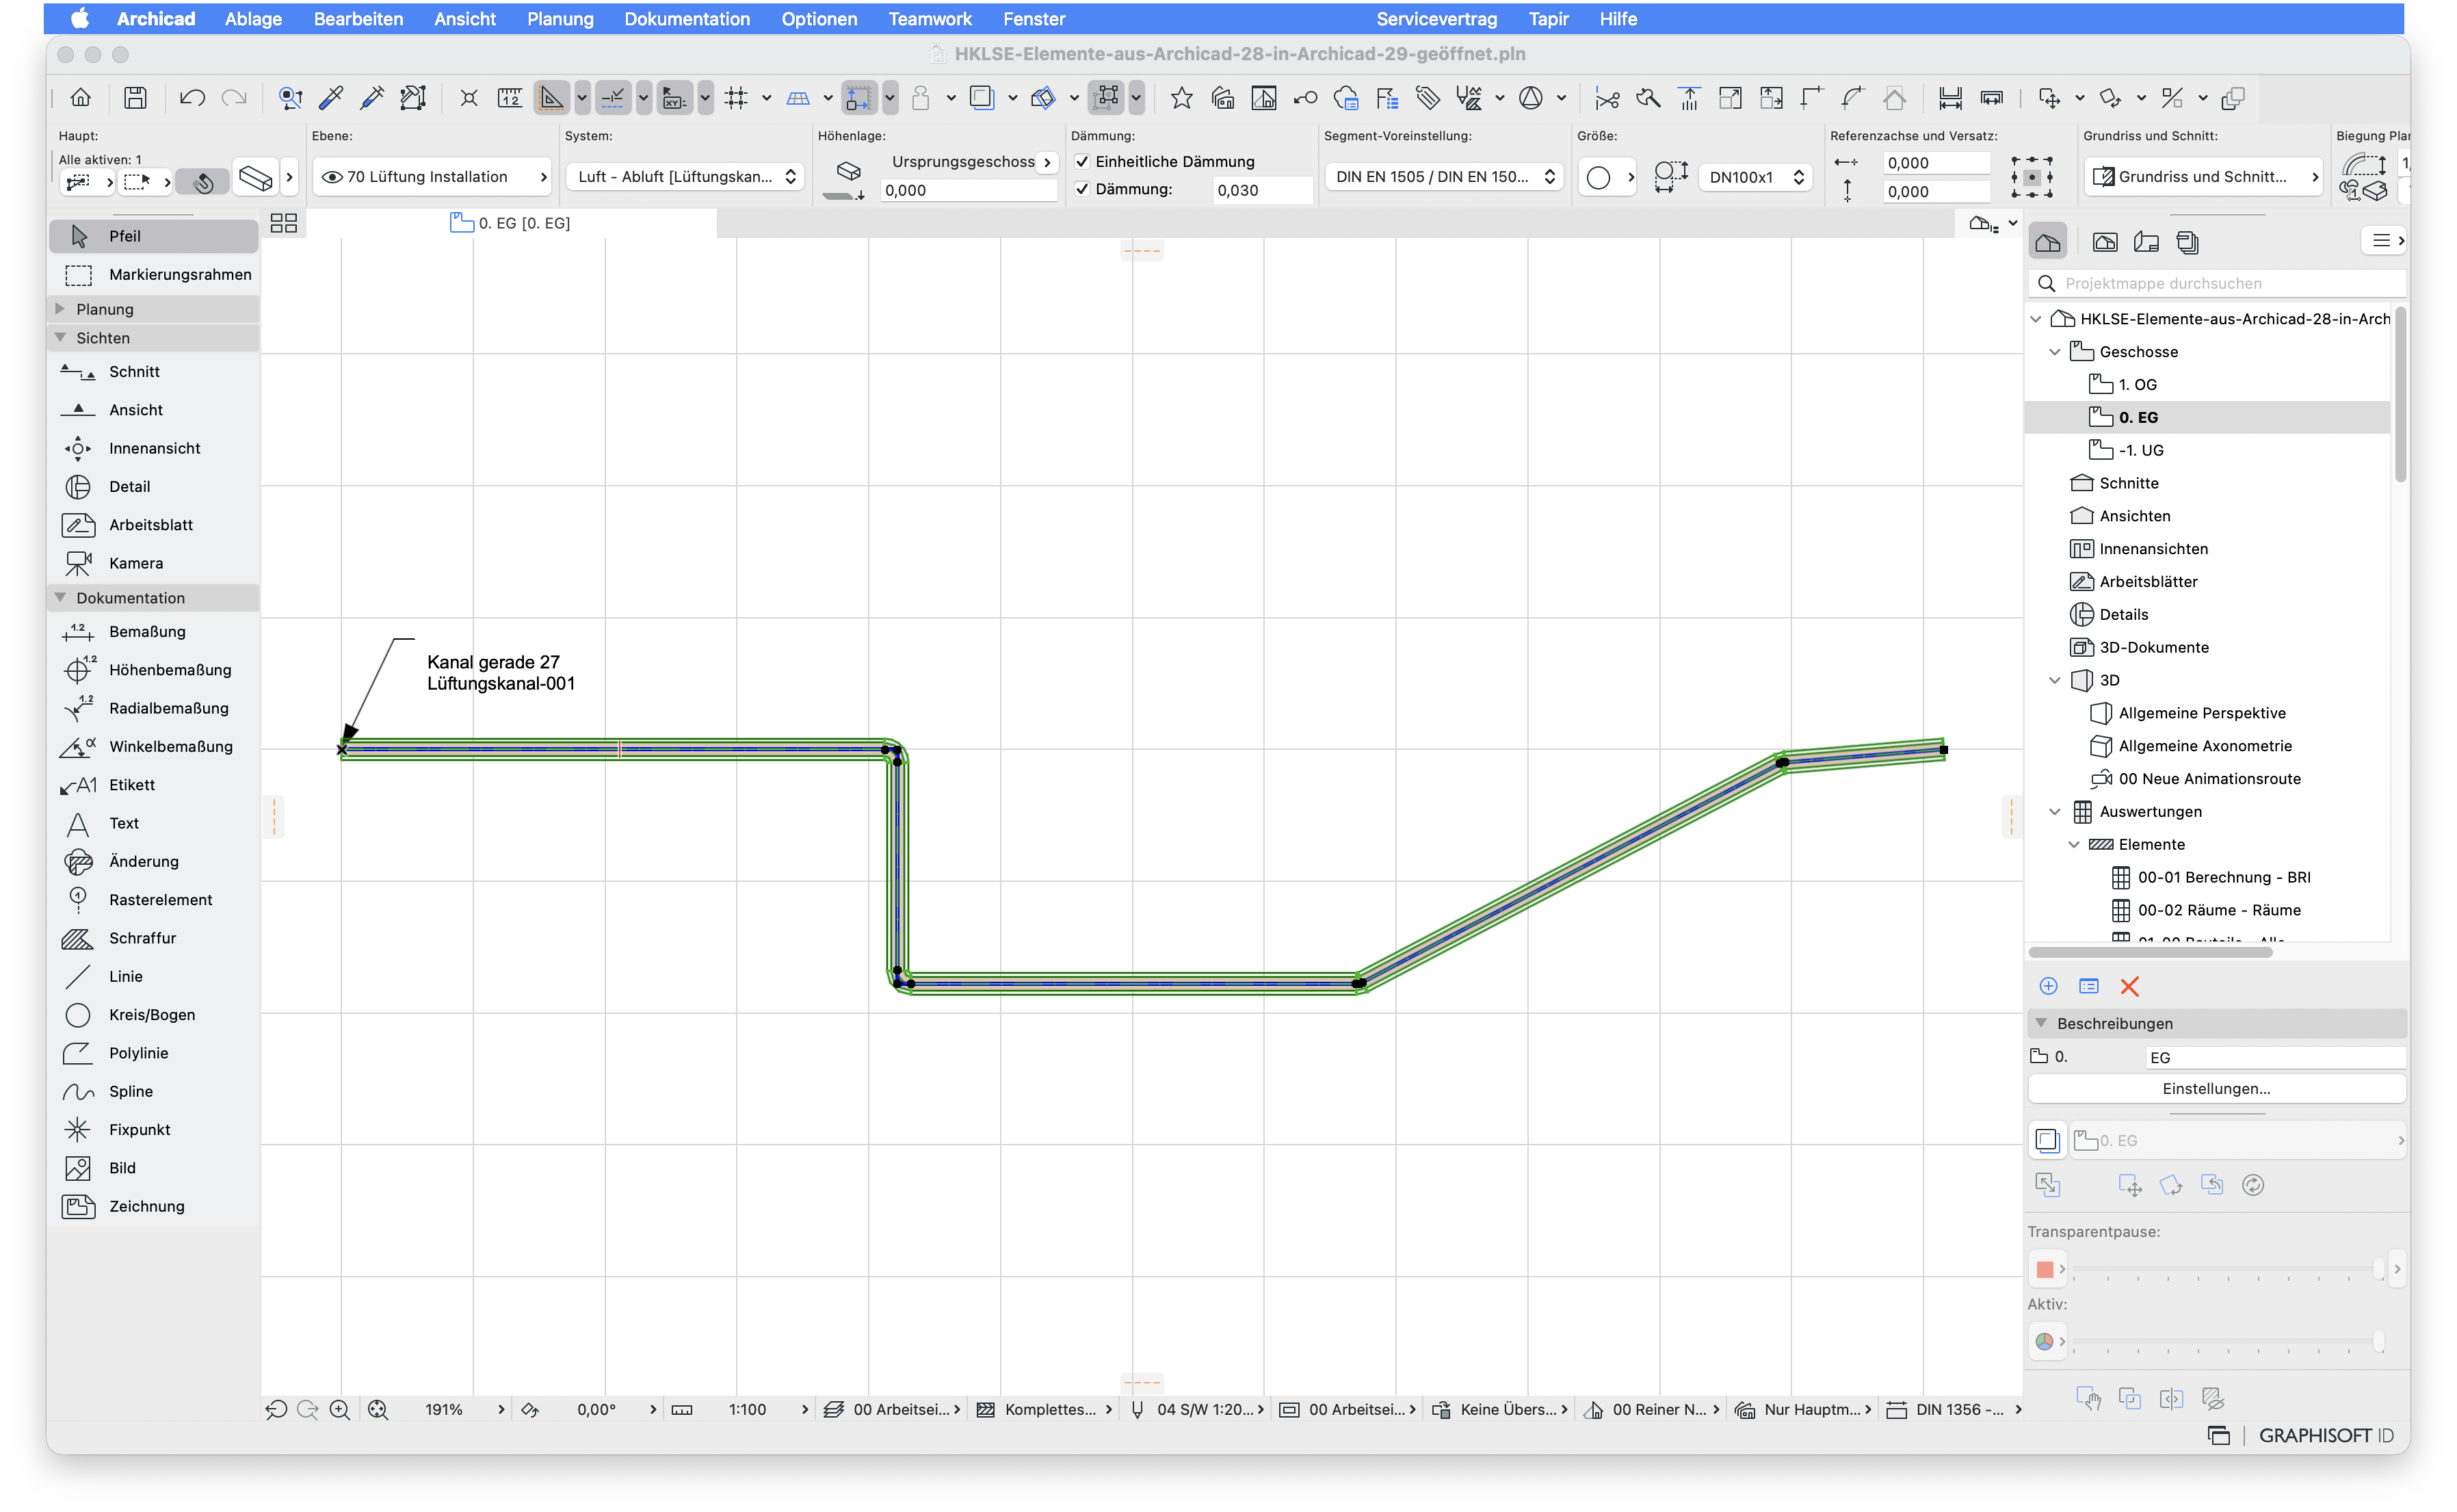The height and width of the screenshot is (1512, 2457).
Task: Delete item with red X icon
Action: pos(2129,987)
